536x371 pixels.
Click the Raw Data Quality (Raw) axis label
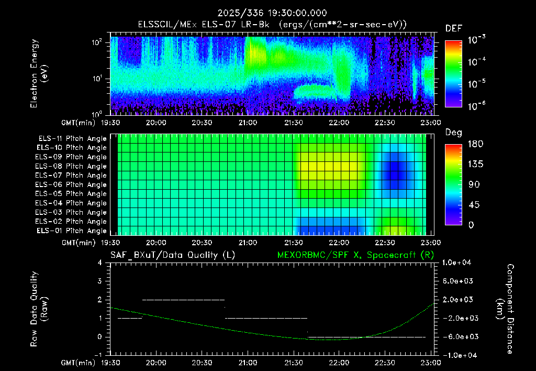coord(39,309)
